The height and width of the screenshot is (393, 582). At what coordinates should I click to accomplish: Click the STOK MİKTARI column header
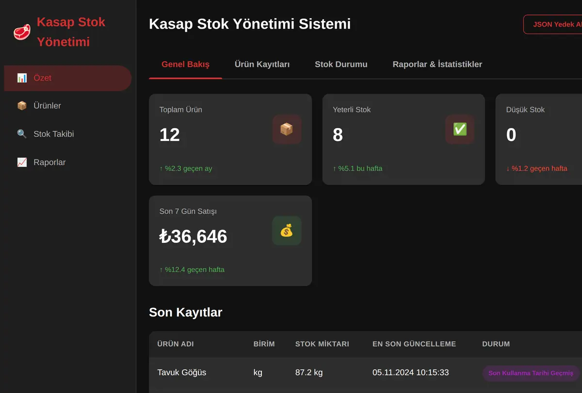pos(322,344)
